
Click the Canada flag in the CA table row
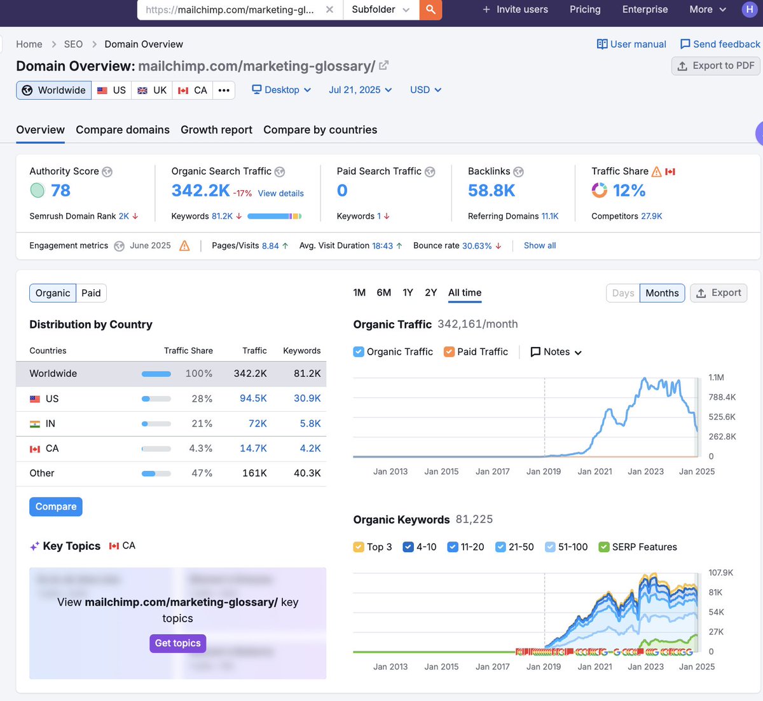click(x=35, y=449)
